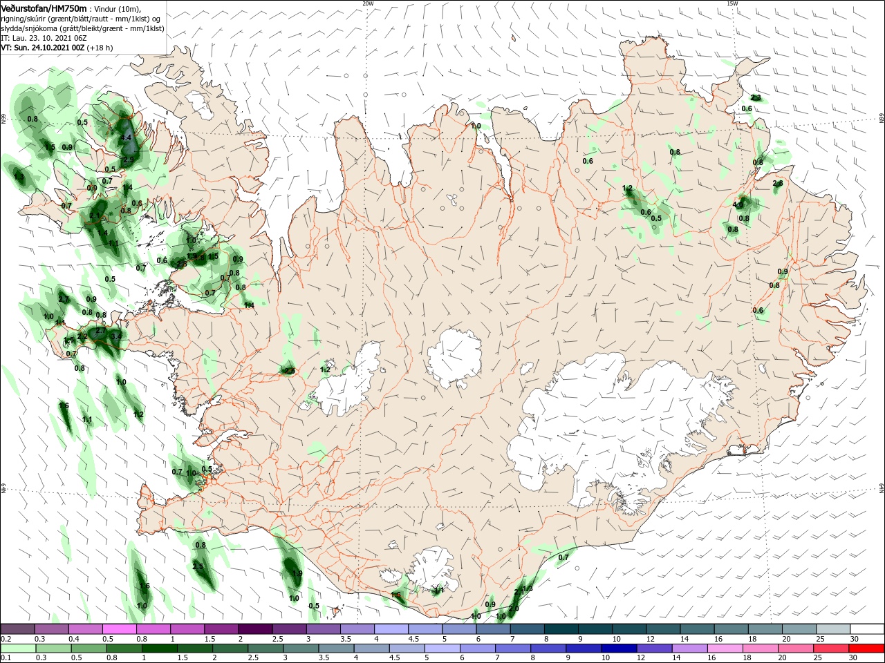Click the 4.0 precipitation value

pyautogui.click(x=738, y=204)
